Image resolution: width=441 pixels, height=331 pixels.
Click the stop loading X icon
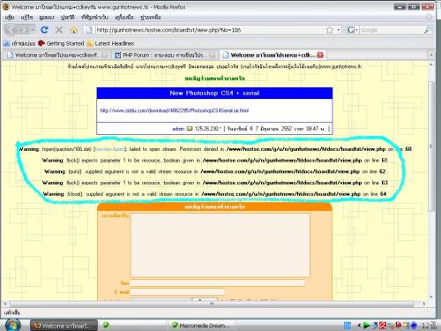click(x=59, y=30)
